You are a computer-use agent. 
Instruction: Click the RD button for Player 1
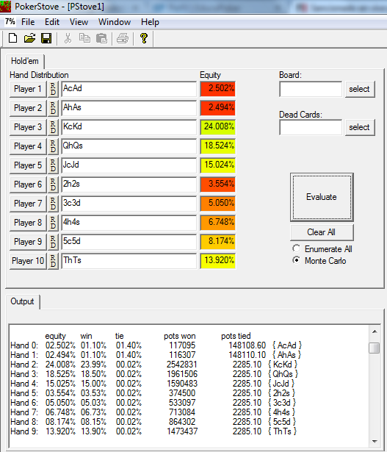[53, 89]
